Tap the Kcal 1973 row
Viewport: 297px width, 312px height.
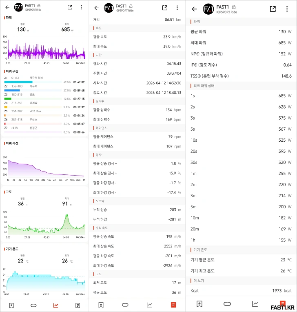coord(241,291)
